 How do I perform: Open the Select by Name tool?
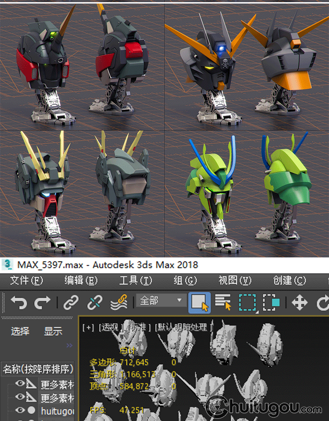[x=223, y=303]
